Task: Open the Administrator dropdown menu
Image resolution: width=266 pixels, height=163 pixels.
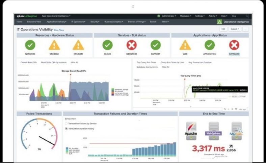Action: (x=169, y=16)
